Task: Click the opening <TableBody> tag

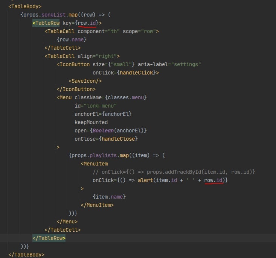Action: 25,6
